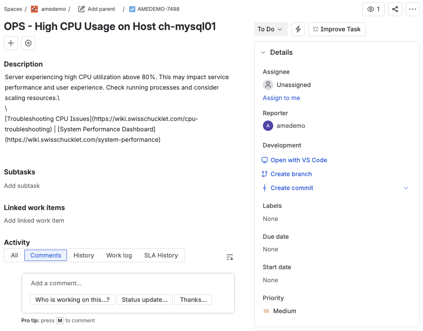
Task: Click the add (+) icon below the title
Action: tap(10, 43)
